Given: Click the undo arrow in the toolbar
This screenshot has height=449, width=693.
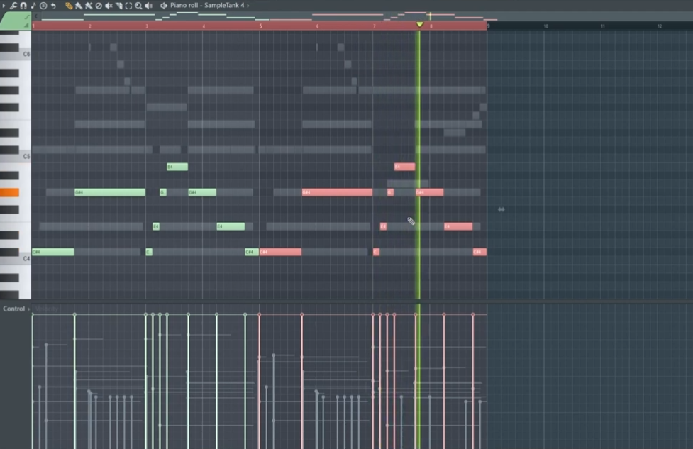Looking at the screenshot, I should pos(53,5).
